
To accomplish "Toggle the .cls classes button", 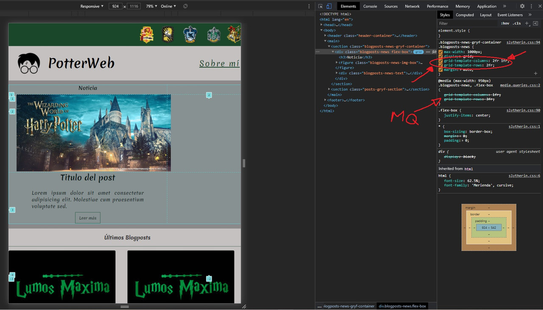I will click(x=517, y=23).
